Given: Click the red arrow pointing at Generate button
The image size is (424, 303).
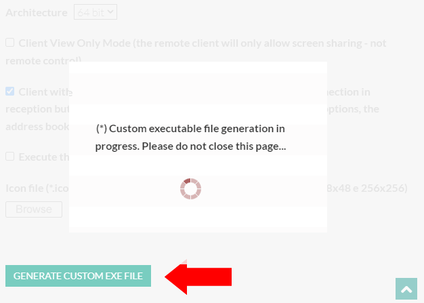Looking at the screenshot, I should click(x=198, y=277).
